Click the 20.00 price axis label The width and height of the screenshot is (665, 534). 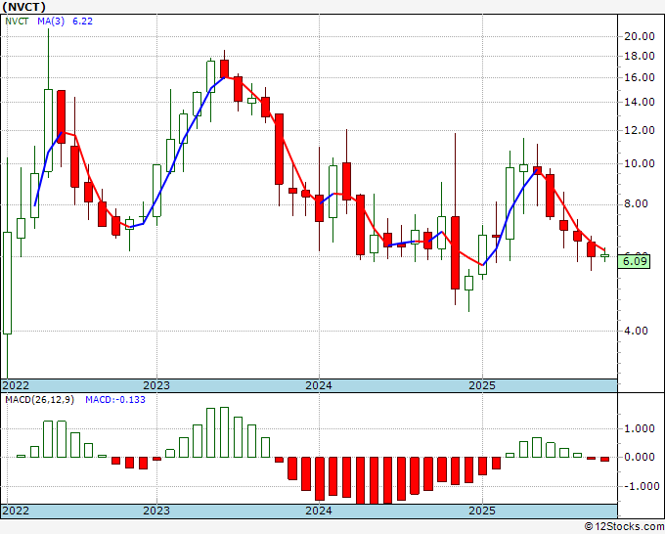(x=639, y=36)
